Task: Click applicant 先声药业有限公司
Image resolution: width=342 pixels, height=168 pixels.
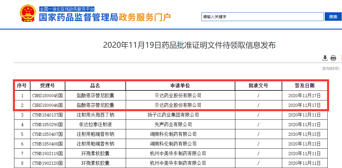Action: (173, 125)
